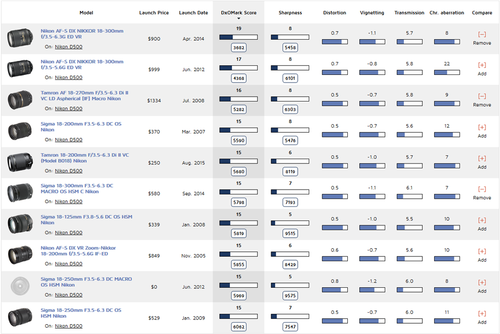This screenshot has height=334, width=500.
Task: Add Nikon 18-300mm f/3.5-5.6G to comparison
Action: [x=482, y=69]
